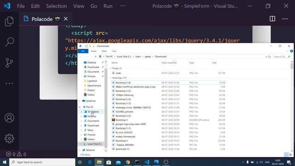Click geeky breadcrumb in address bar
The image size is (295, 166).
[147, 56]
